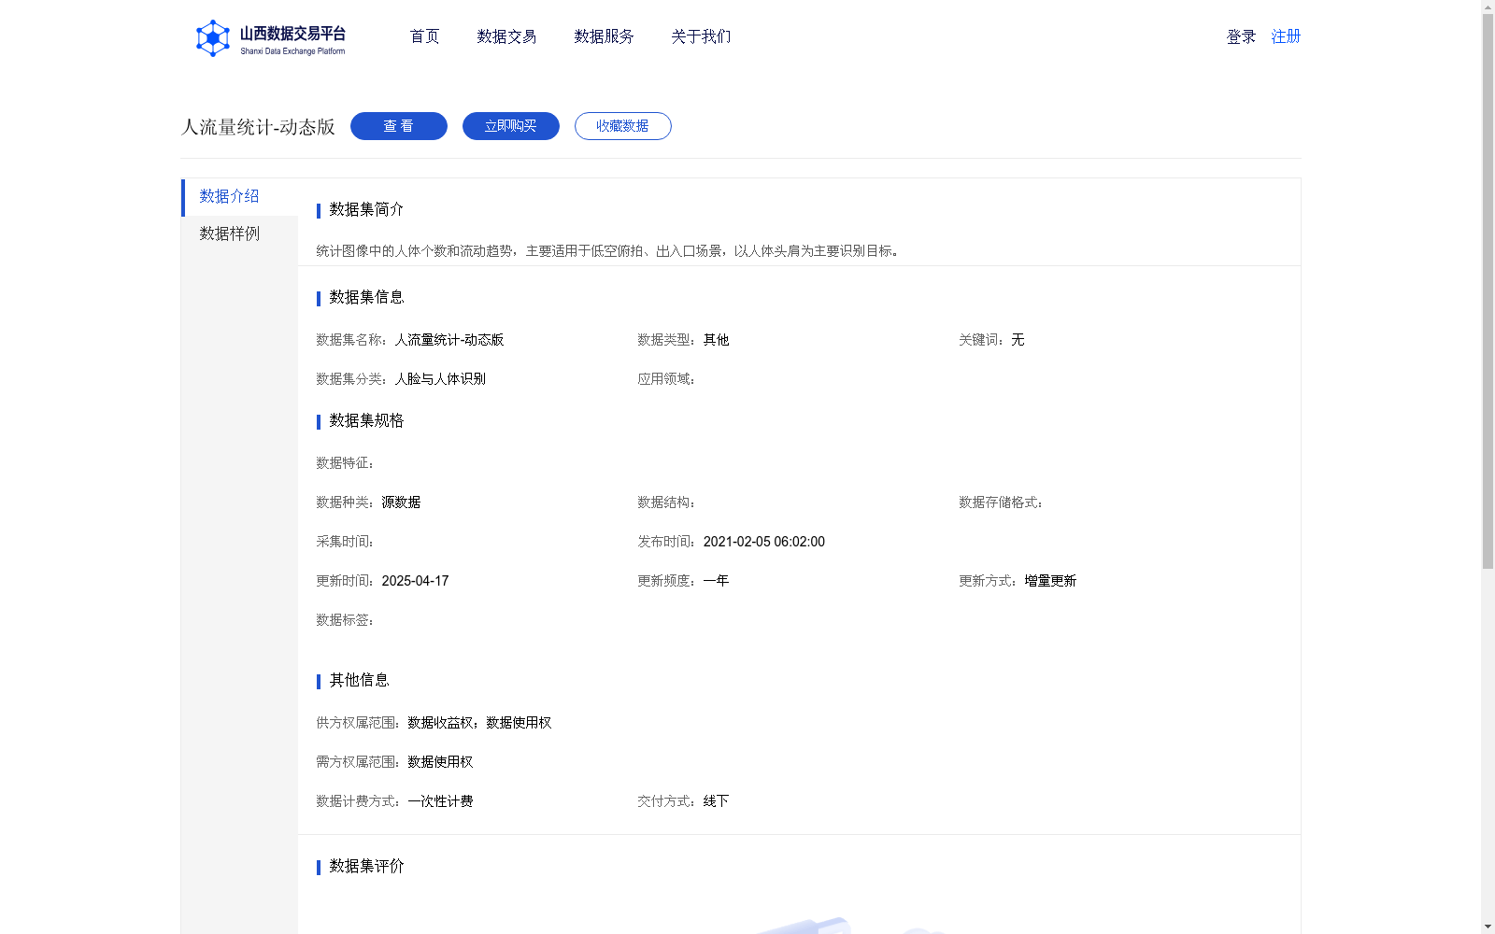The height and width of the screenshot is (934, 1495).
Task: Click the 应用领域 field label
Action: pyautogui.click(x=666, y=379)
